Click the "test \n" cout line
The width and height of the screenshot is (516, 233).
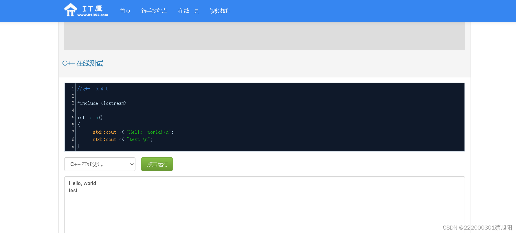point(123,139)
